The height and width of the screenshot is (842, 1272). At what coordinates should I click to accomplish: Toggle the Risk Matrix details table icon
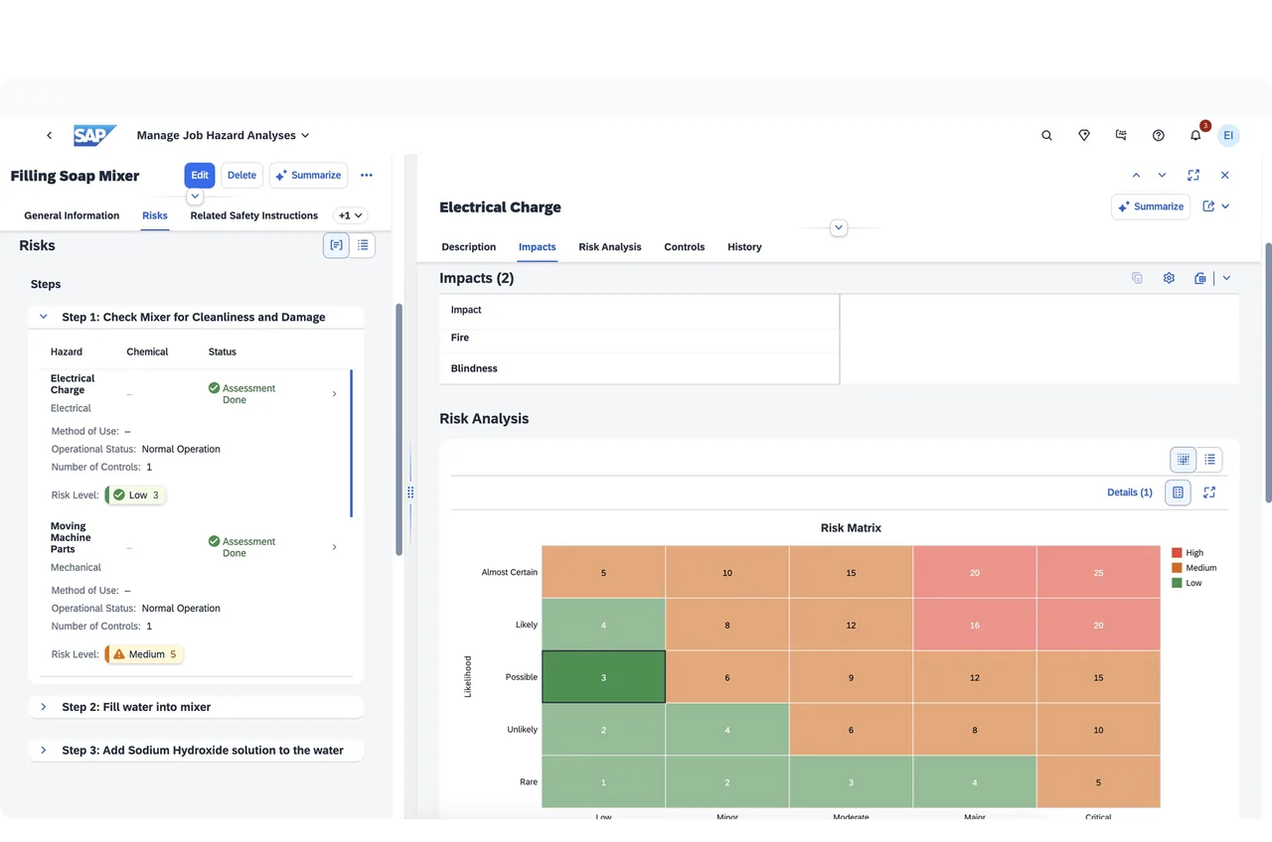point(1178,492)
